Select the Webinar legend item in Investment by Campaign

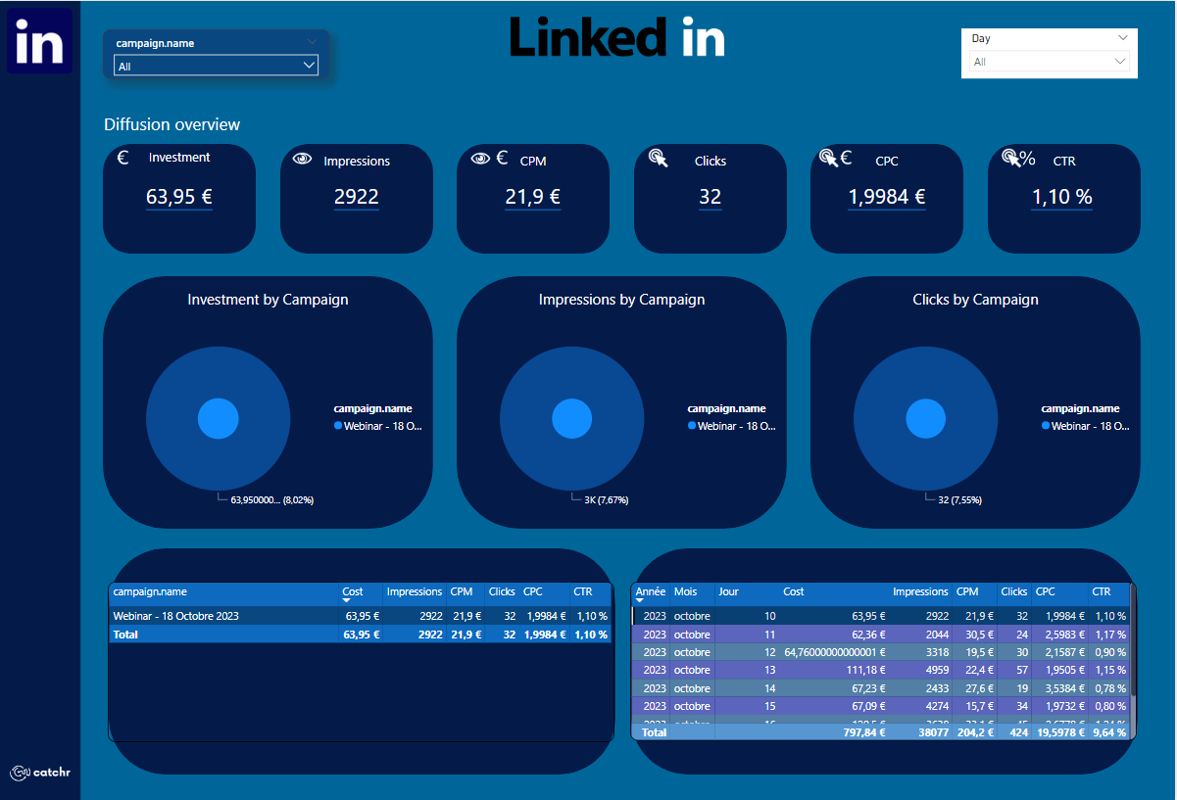tap(377, 425)
